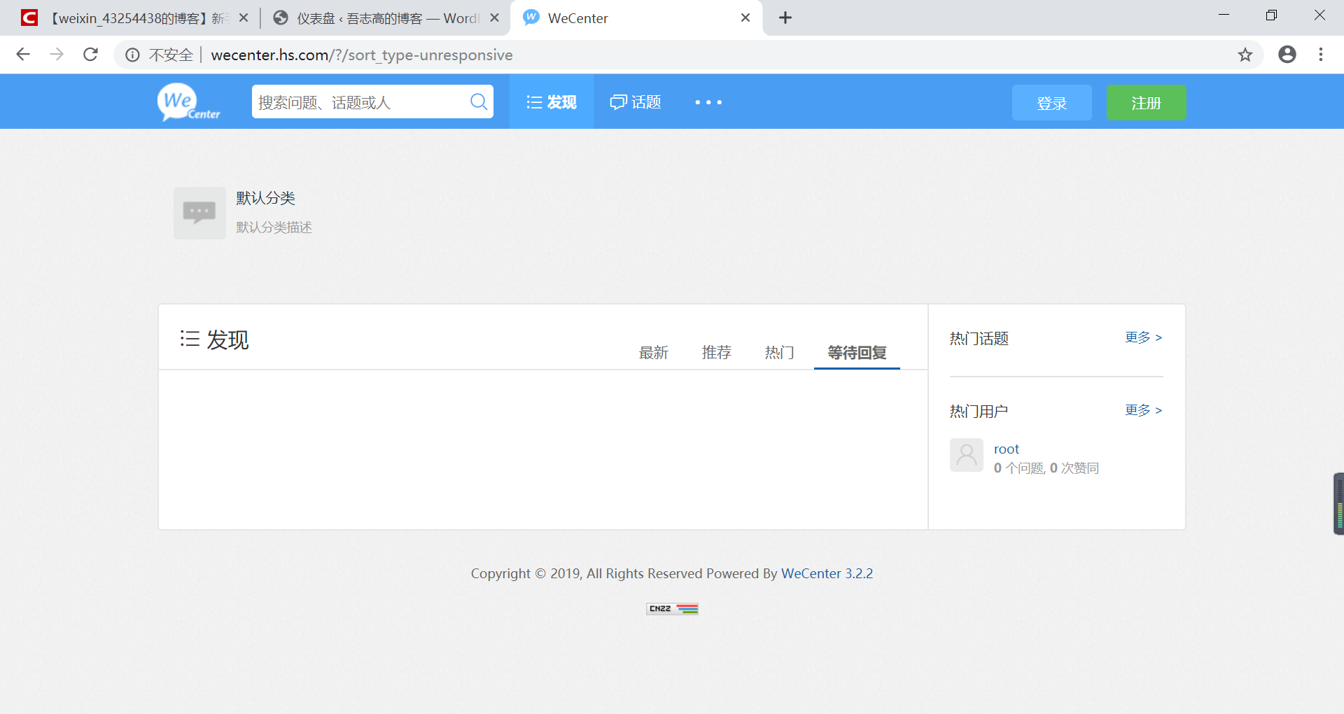Click the 默认分类 category chat icon
Screen dimensions: 1344x714
[x=199, y=213]
